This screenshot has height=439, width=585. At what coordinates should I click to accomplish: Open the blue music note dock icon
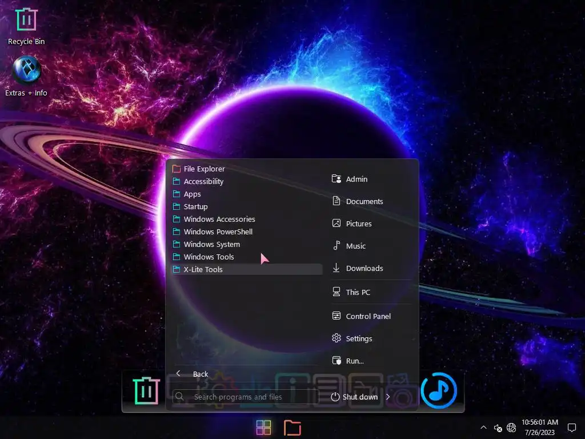coord(439,390)
